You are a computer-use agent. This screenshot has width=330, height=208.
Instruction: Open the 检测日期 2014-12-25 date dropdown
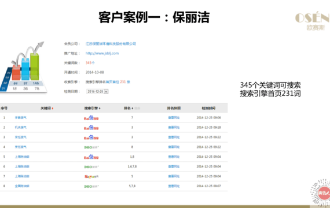[97, 91]
